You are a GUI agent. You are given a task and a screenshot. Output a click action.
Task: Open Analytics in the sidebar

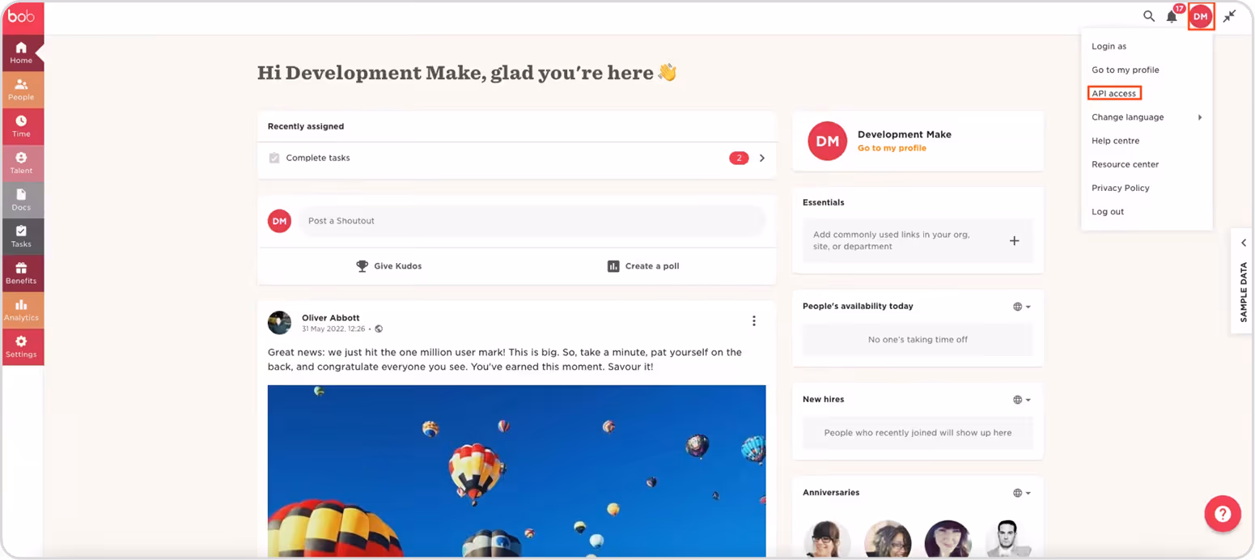pyautogui.click(x=22, y=310)
